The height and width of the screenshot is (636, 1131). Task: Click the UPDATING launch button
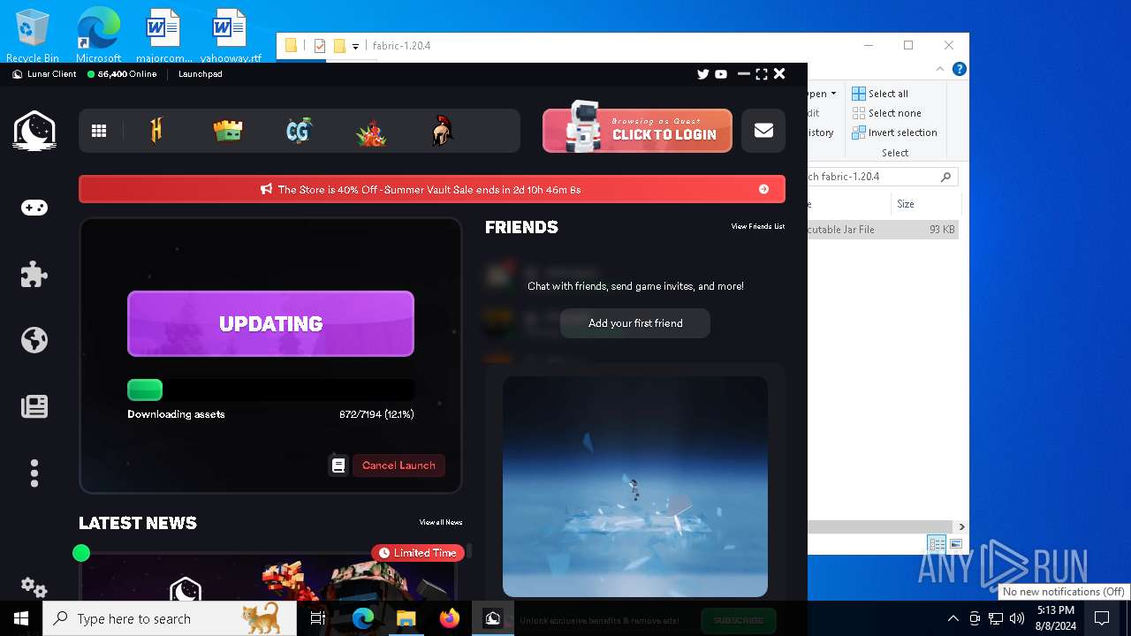270,323
